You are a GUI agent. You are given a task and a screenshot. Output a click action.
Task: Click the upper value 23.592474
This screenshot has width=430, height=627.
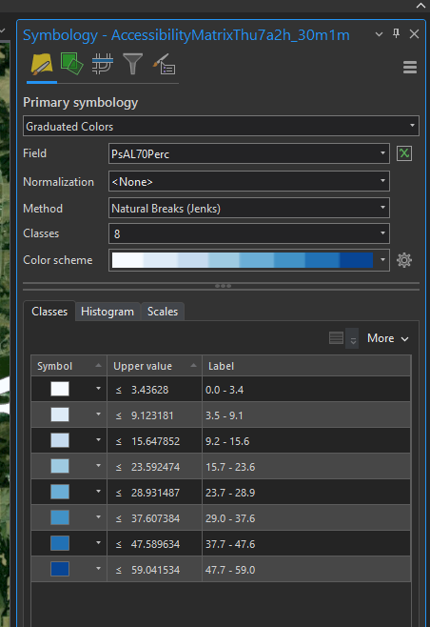155,467
